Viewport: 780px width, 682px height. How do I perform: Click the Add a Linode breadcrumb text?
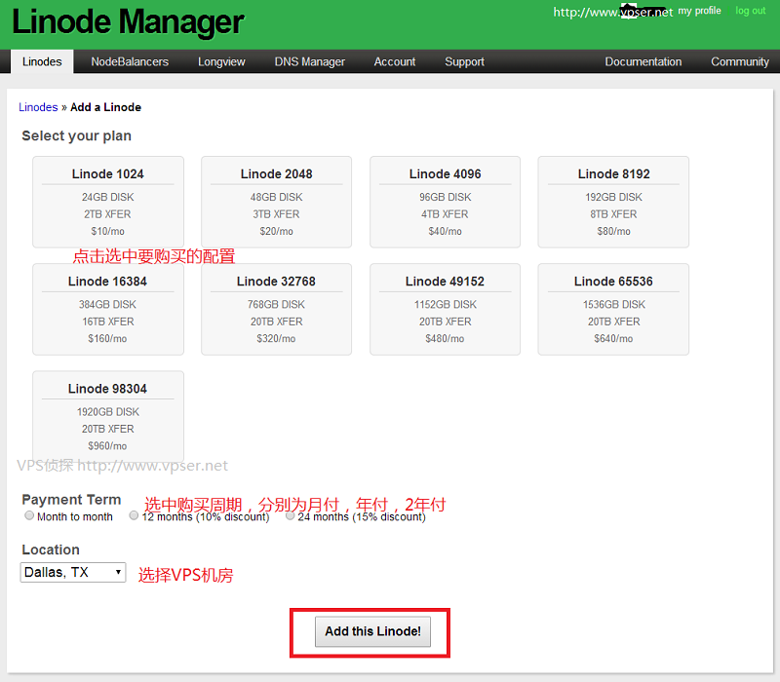(105, 107)
